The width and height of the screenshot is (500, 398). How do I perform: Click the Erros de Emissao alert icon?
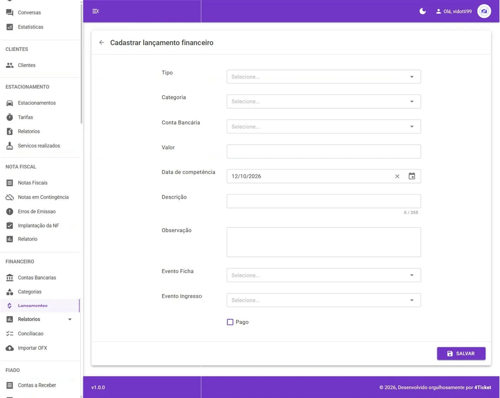pos(10,212)
